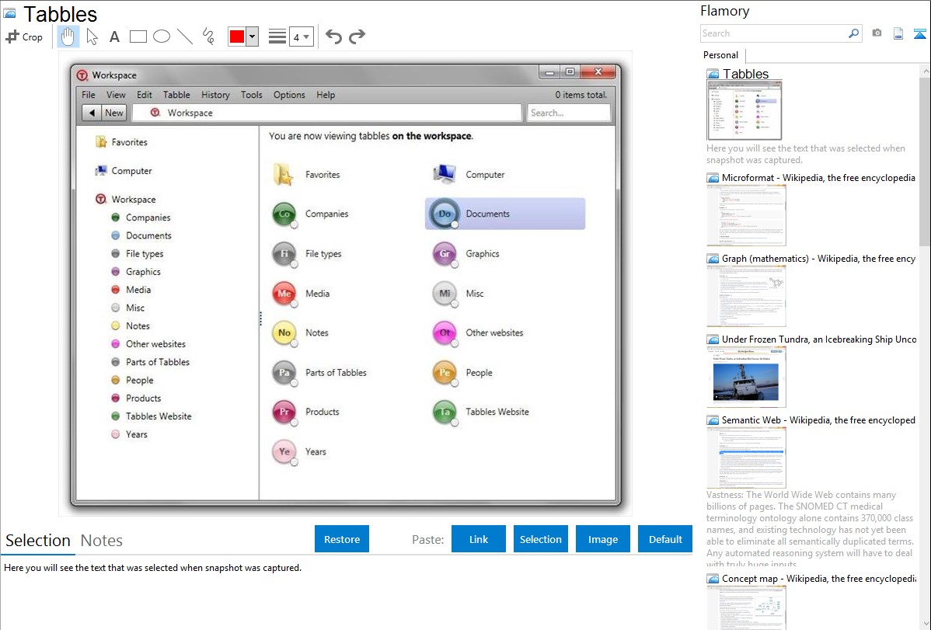Viewport: 931px width, 630px height.
Task: Open the Concept map snapshot title
Action: 819,578
